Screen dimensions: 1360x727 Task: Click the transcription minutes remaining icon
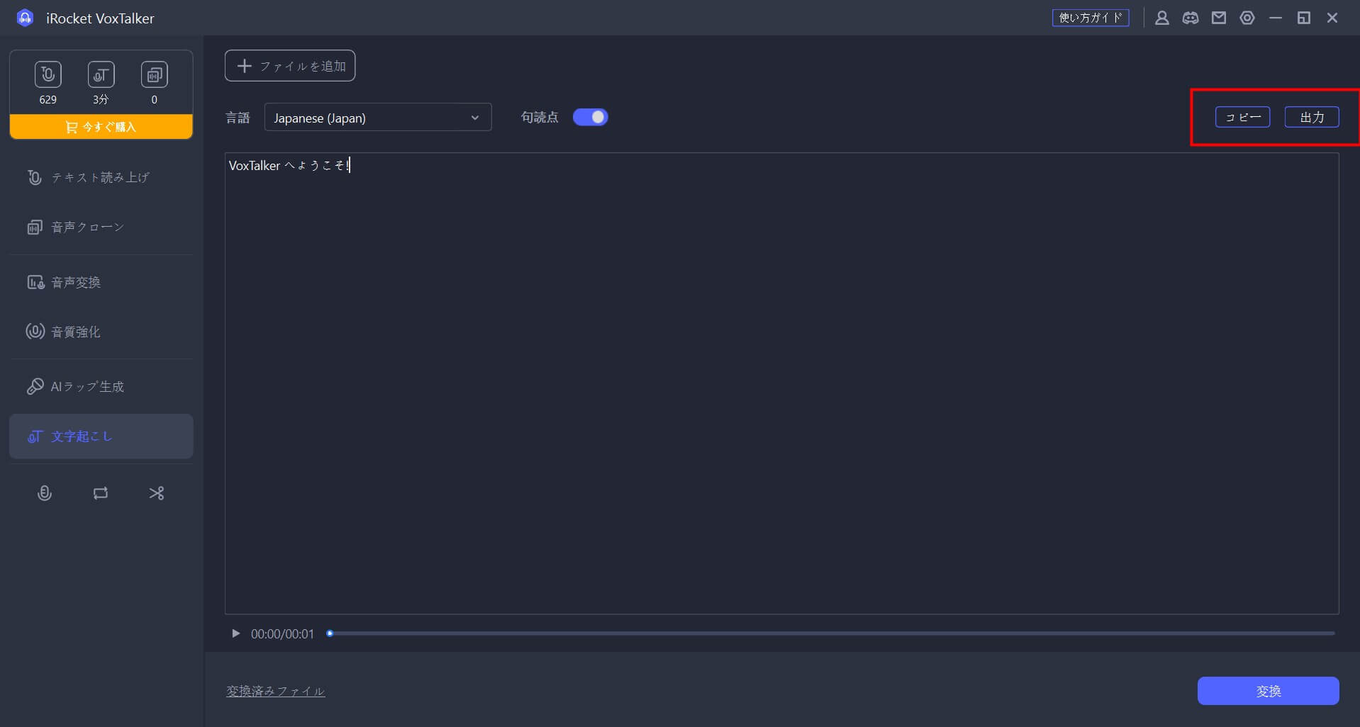(x=101, y=74)
